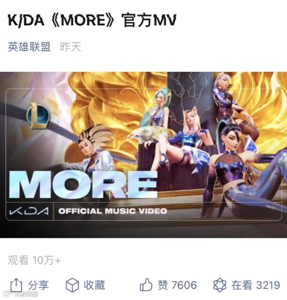Image resolution: width=287 pixels, height=300 pixels.
Task: Toggle the 在看 3219 status
Action: pos(247,285)
